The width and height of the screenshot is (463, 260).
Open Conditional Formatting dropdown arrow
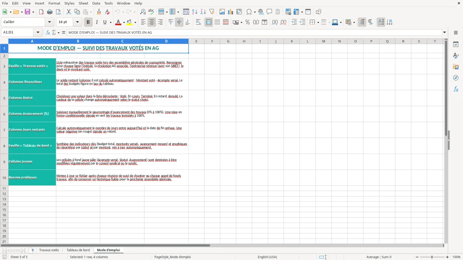(x=354, y=22)
